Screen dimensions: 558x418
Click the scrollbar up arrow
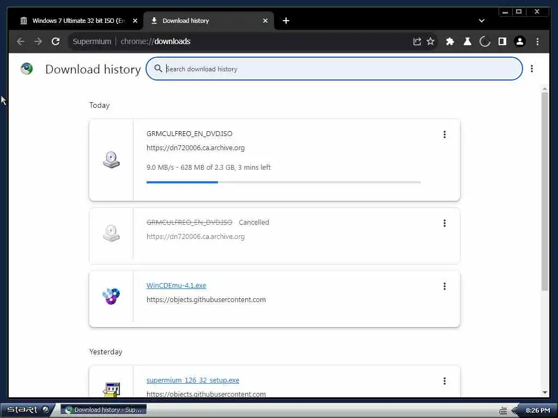click(x=544, y=88)
